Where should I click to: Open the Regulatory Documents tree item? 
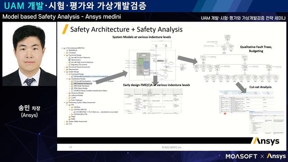pyautogui.click(x=79, y=65)
